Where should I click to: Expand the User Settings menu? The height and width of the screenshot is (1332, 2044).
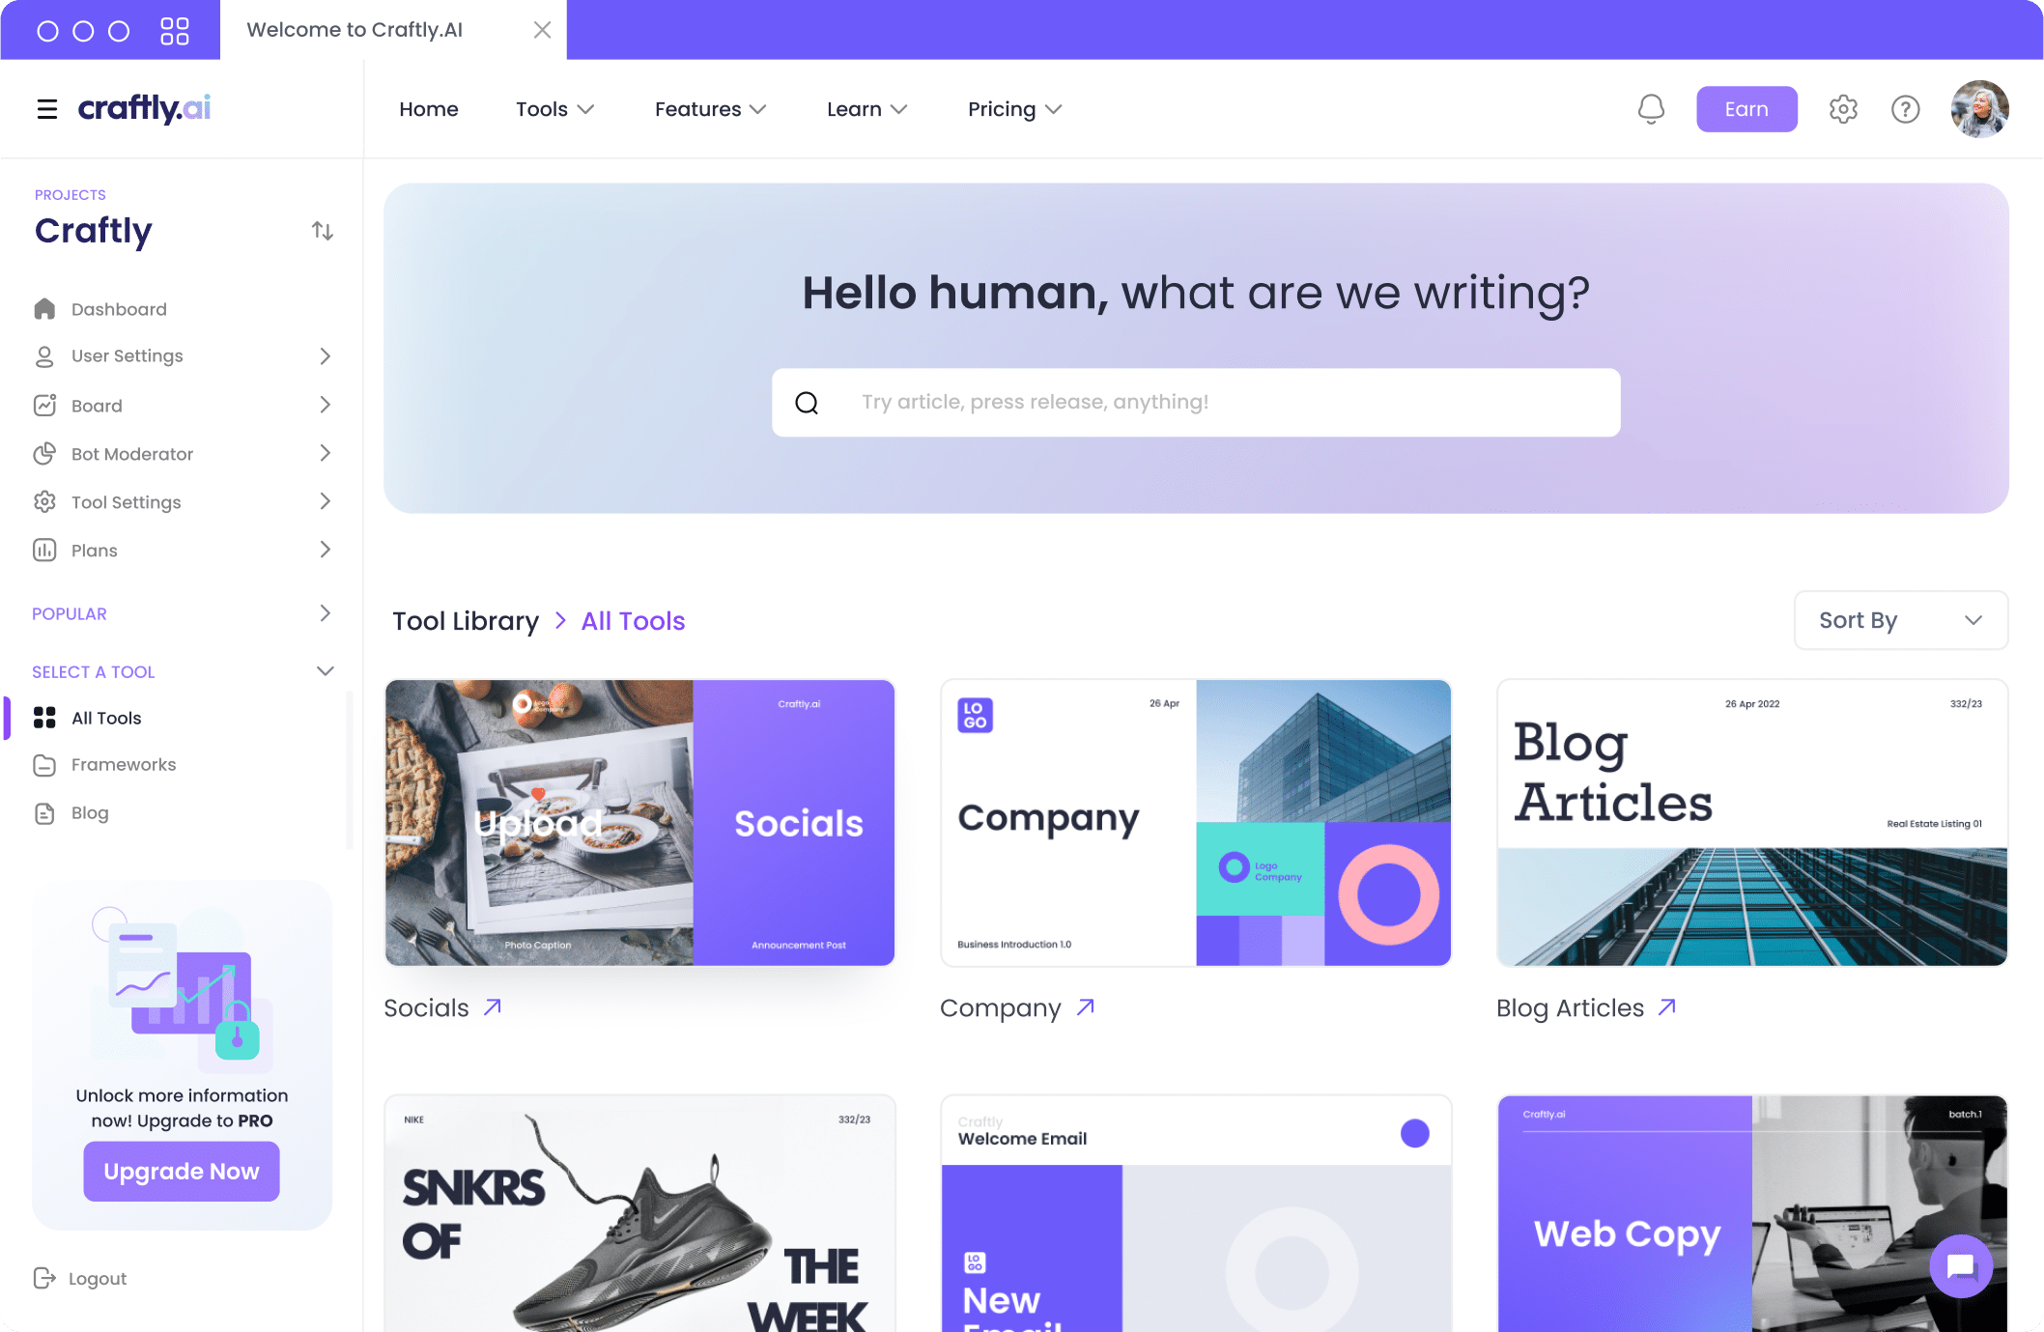(325, 354)
